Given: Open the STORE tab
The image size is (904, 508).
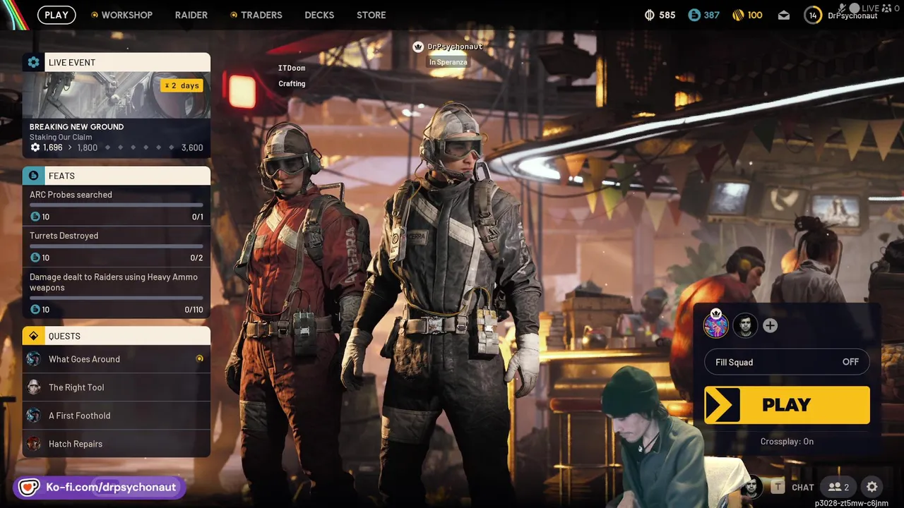Looking at the screenshot, I should (371, 15).
